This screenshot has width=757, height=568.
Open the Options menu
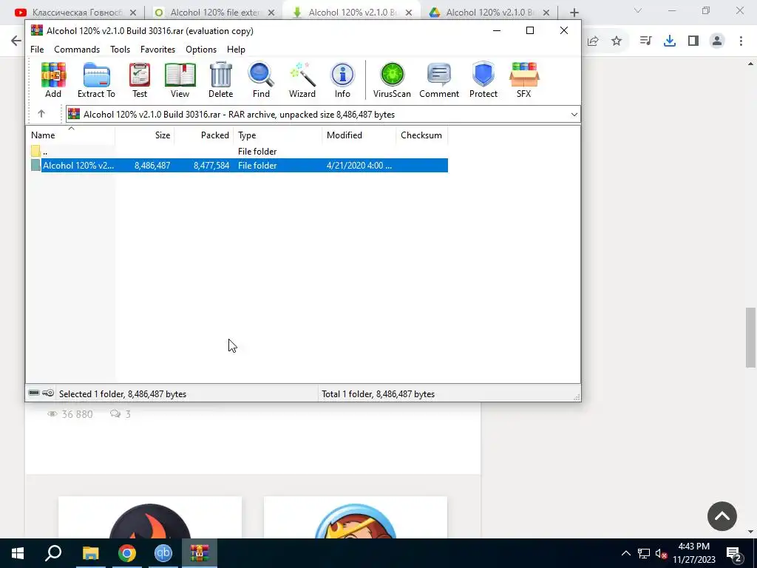coord(201,50)
